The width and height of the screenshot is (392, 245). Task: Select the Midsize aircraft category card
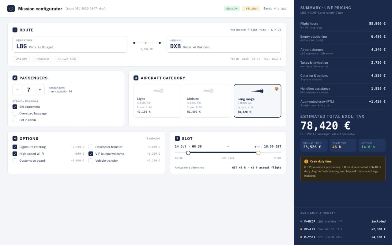(207, 101)
